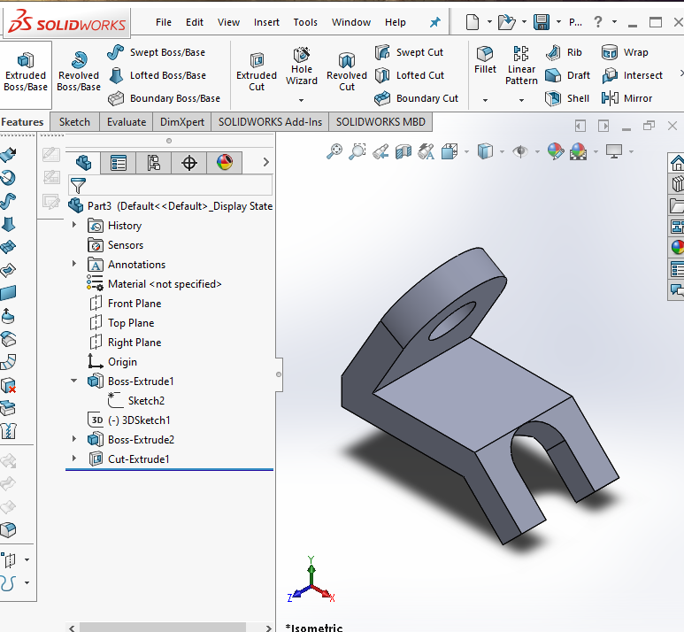Click the Previous View icon
Viewport: 684px width, 632px height.
pyautogui.click(x=380, y=151)
